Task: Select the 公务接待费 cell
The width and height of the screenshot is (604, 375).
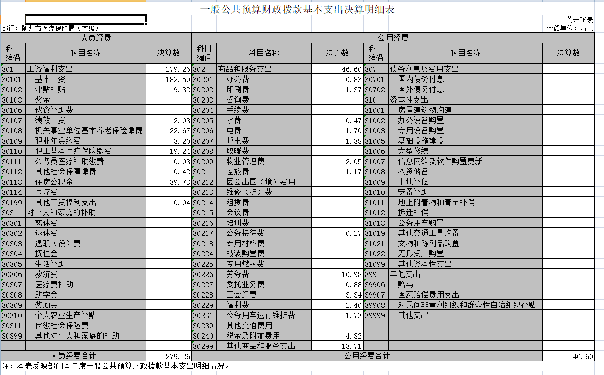Action: coord(264,233)
